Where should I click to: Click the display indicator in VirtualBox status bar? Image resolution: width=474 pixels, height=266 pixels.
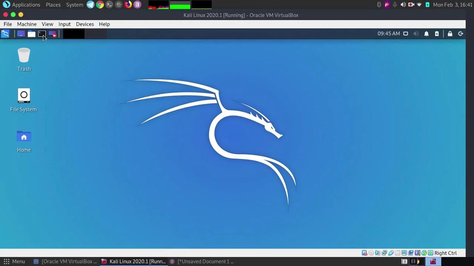[404, 253]
